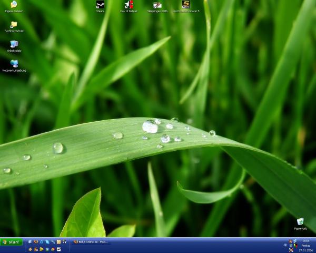
Task: Open the Fachhochschule folder shortcut
Action: click(14, 27)
